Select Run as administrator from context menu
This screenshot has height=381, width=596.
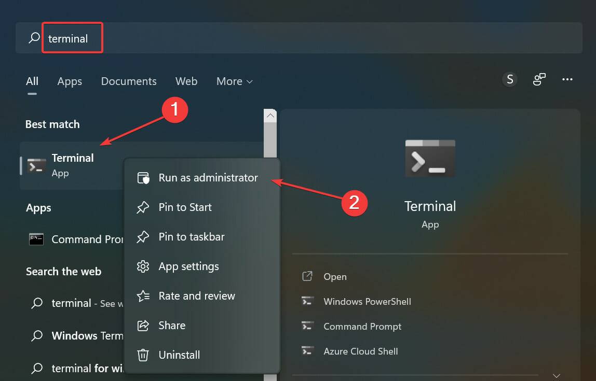pyautogui.click(x=208, y=178)
